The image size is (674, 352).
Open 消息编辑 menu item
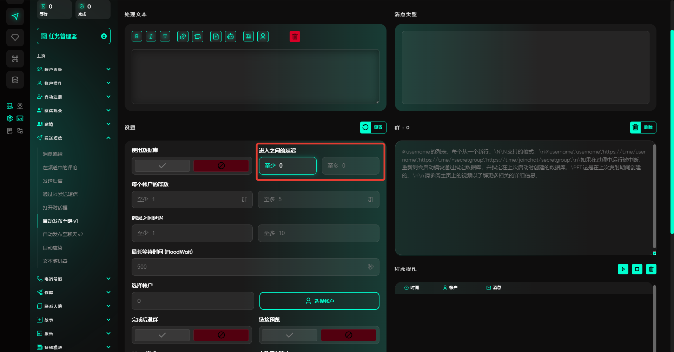(53, 154)
